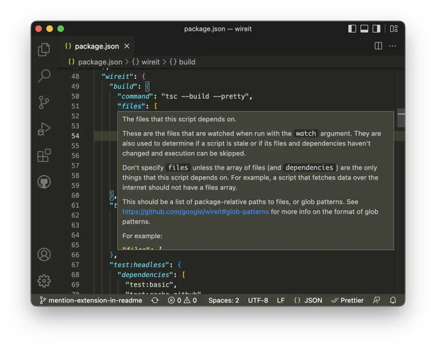Click the 'dependencies' code word in hover
The height and width of the screenshot is (347, 436).
309,168
